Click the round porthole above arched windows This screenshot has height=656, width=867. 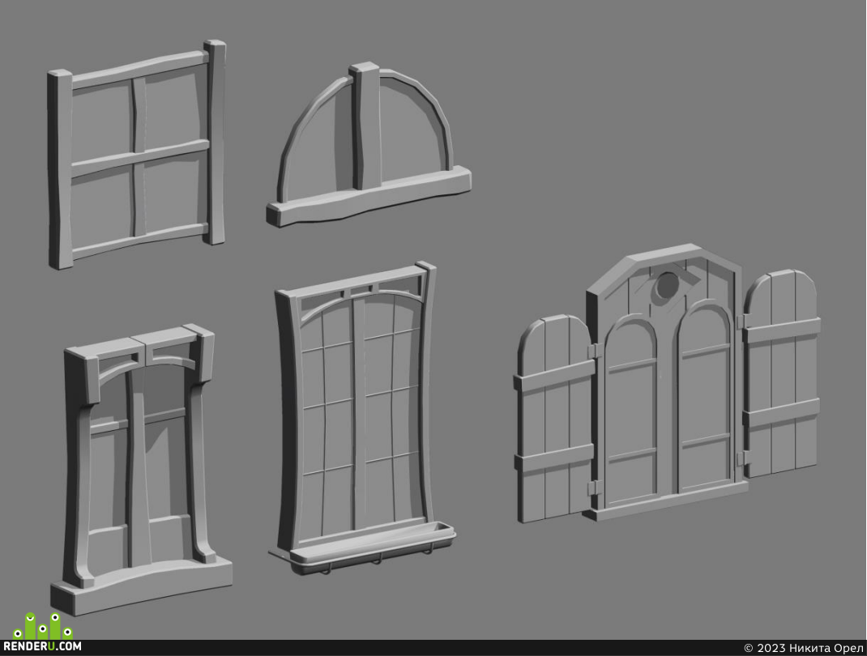click(x=668, y=287)
